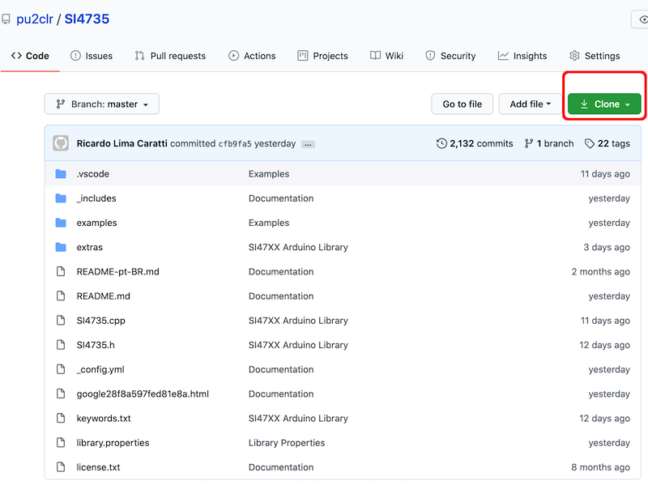Image resolution: width=648 pixels, height=485 pixels.
Task: Click file icon for library.properties
Action: (x=61, y=442)
